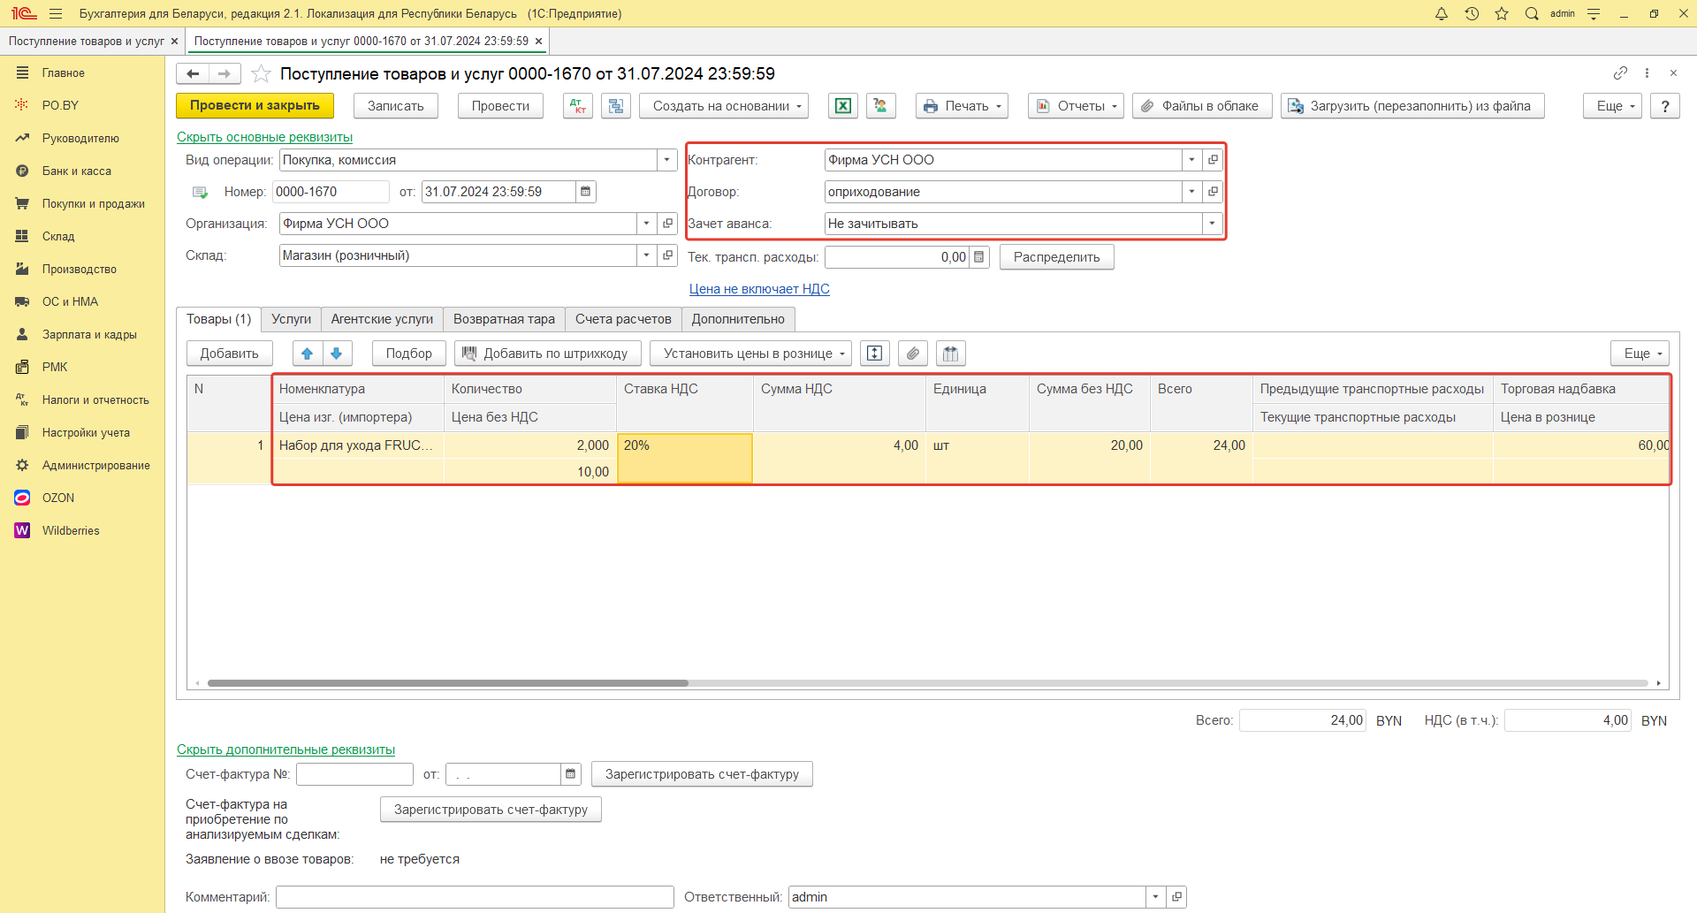Add document to favorites star

pyautogui.click(x=261, y=73)
